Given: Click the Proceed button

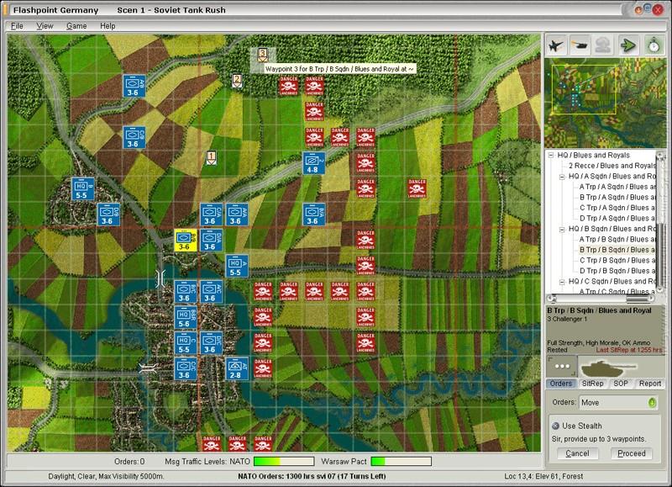Looking at the screenshot, I should point(632,453).
